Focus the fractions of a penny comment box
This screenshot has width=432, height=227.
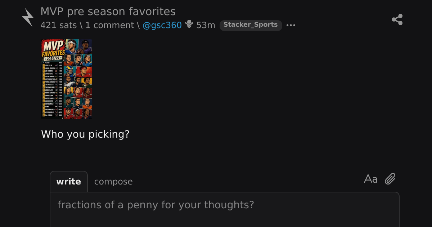click(x=225, y=209)
